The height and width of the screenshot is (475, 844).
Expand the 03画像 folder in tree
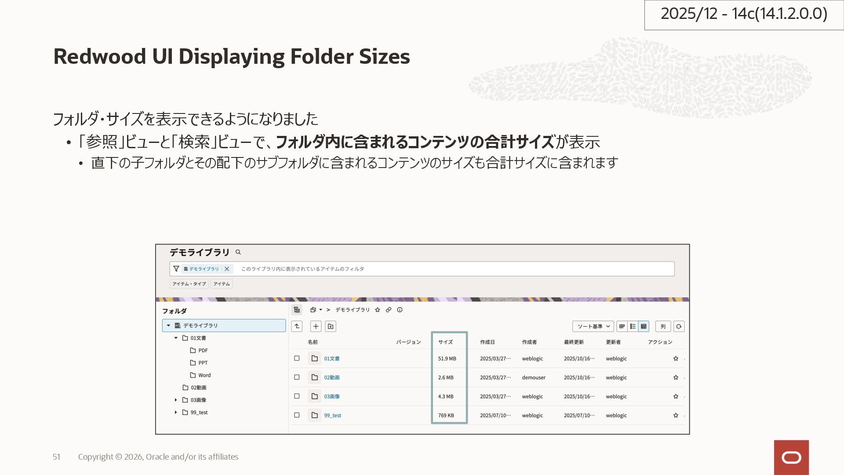pos(176,400)
